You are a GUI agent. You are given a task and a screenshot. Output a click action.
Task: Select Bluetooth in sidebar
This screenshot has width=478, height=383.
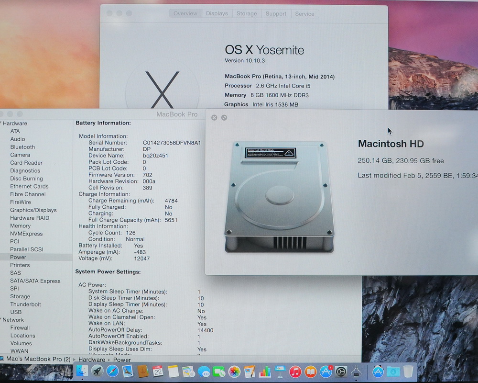point(22,147)
